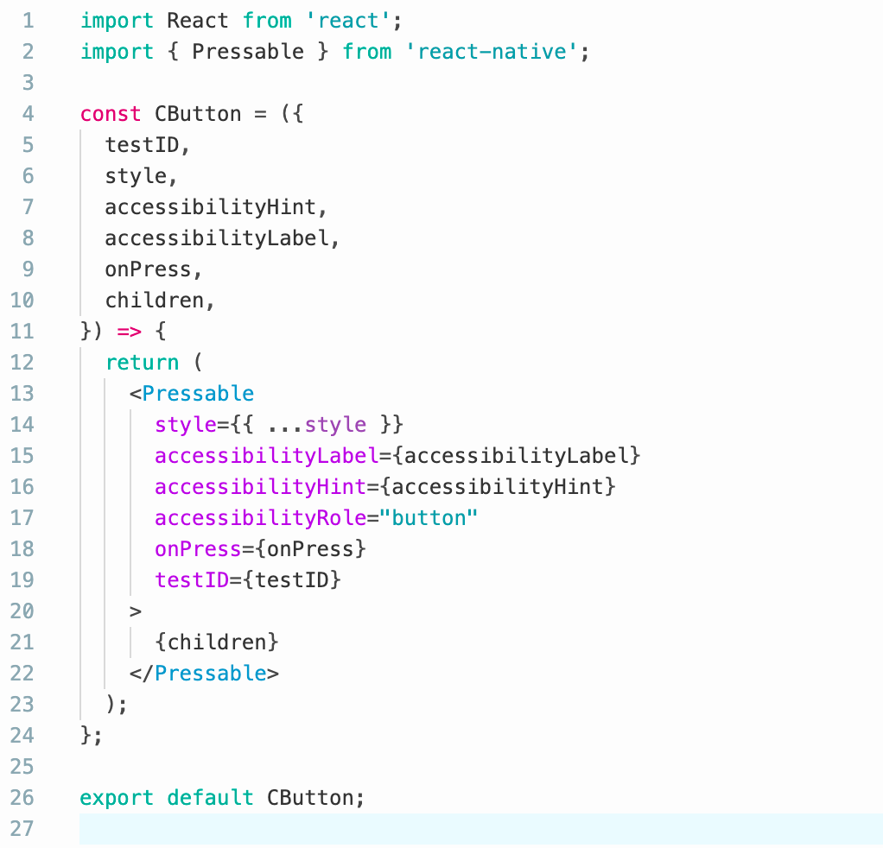
Task: Click line number 13 in the gutter
Action: [x=22, y=394]
